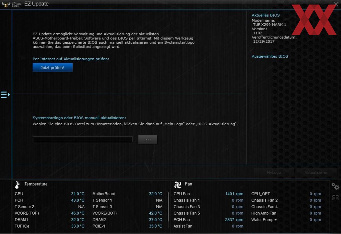Screen dimensions: 341x234
Task: Click the 'TUF ICe' temperature label
Action: pos(22,226)
